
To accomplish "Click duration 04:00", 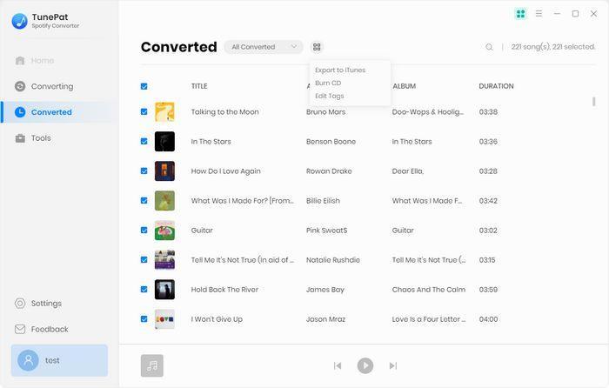I will pyautogui.click(x=488, y=319).
